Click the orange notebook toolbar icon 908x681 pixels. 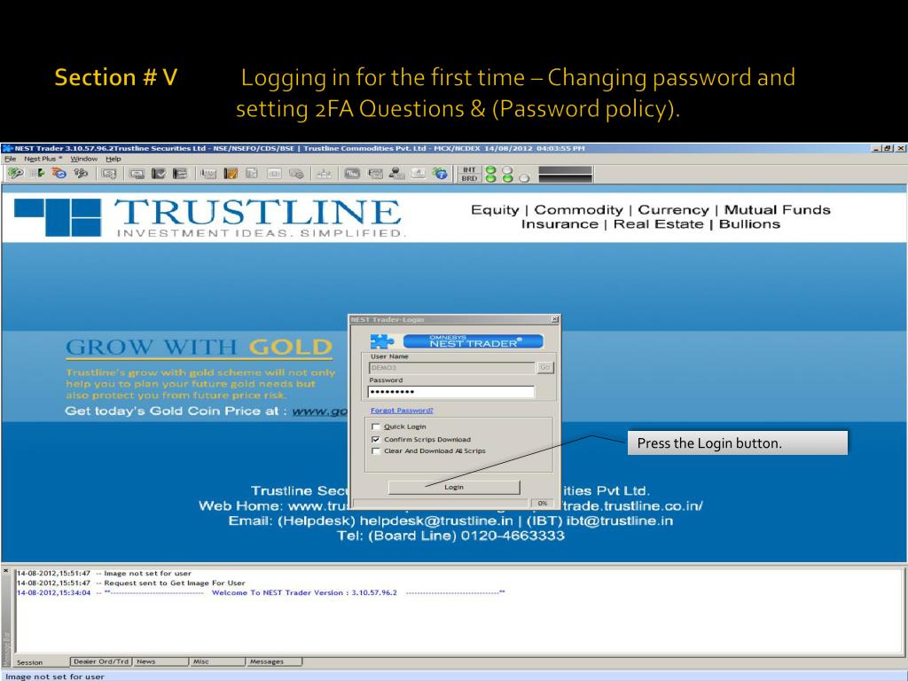231,174
